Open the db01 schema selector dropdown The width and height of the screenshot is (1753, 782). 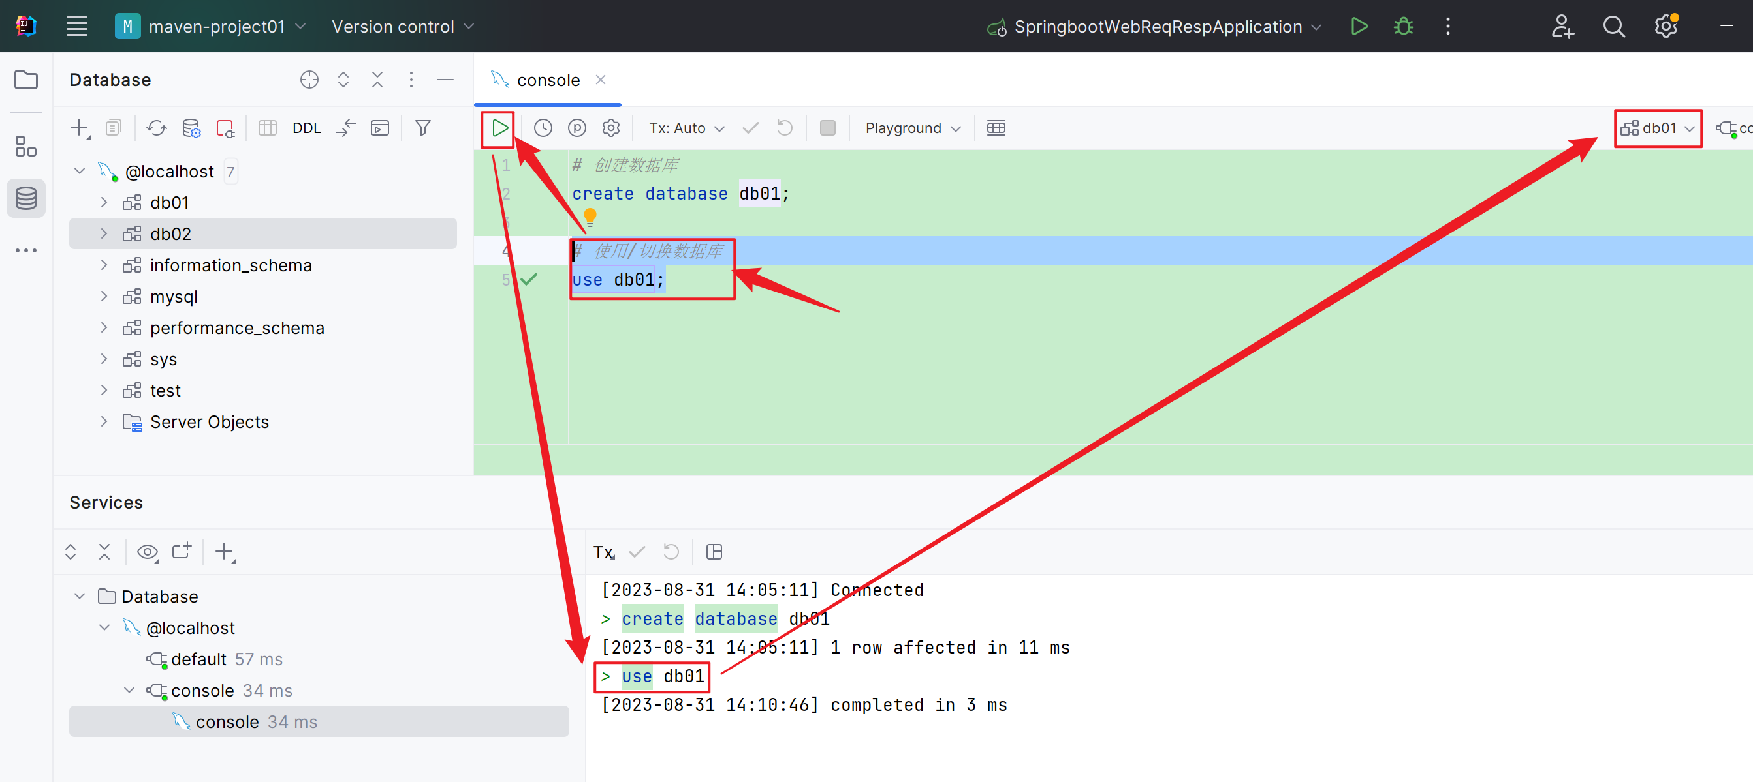coord(1658,128)
